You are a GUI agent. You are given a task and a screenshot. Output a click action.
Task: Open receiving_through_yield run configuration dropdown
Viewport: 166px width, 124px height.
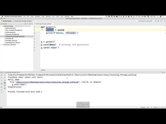click(x=145, y=21)
